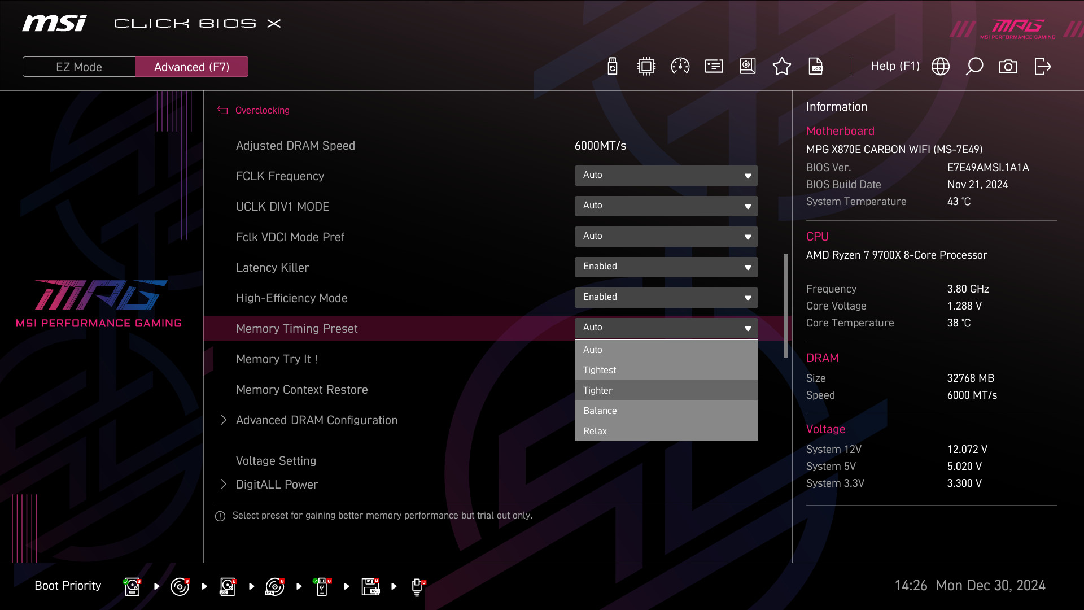Select the Memory Timing Preset row label
The height and width of the screenshot is (610, 1084).
tap(297, 329)
